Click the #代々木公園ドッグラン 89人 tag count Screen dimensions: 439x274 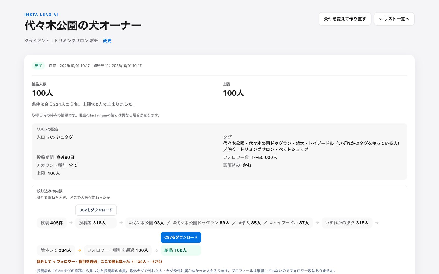coord(201,223)
